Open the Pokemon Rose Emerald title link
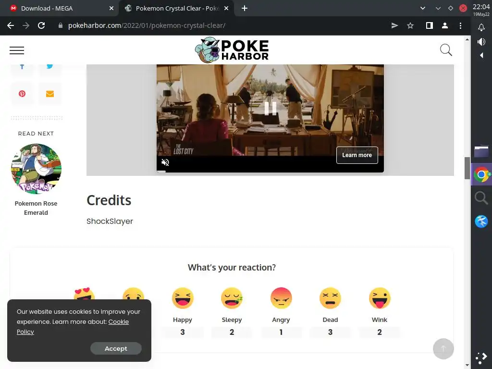The width and height of the screenshot is (492, 369). click(36, 208)
